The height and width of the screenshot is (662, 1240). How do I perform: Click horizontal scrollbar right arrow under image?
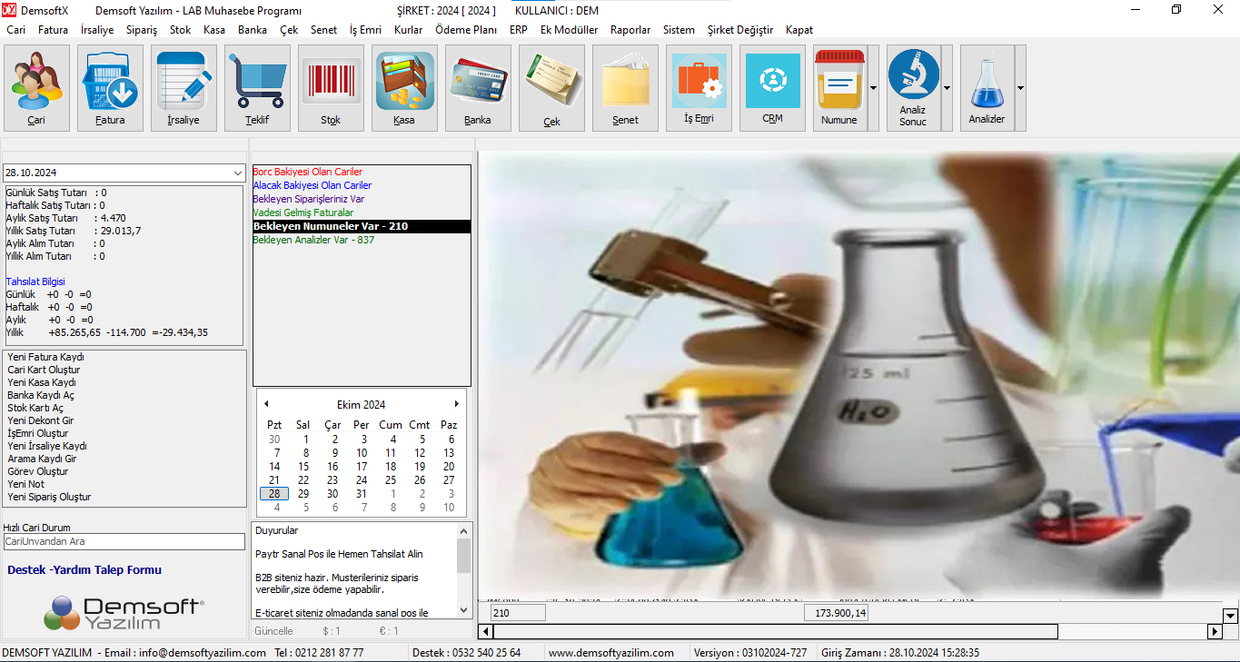1215,631
